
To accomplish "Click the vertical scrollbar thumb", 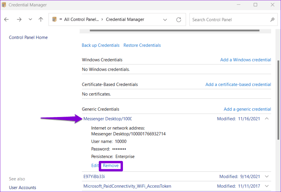I will [x=278, y=100].
